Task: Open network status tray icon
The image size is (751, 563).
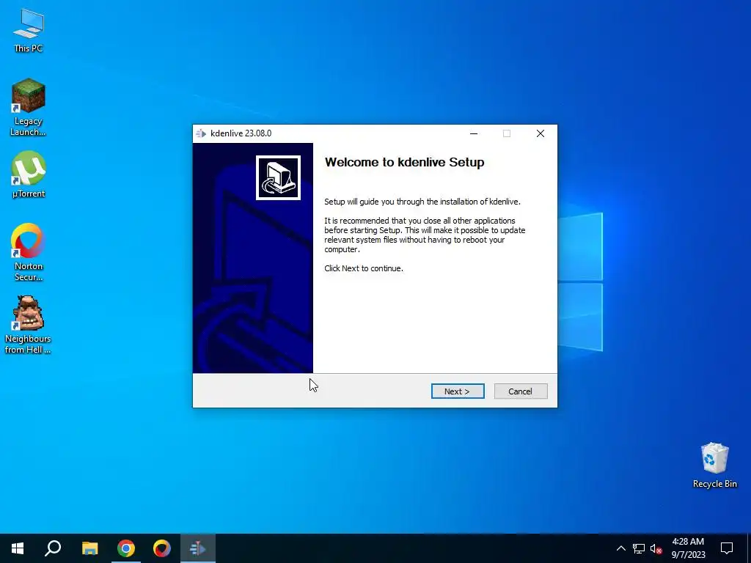Action: [639, 548]
